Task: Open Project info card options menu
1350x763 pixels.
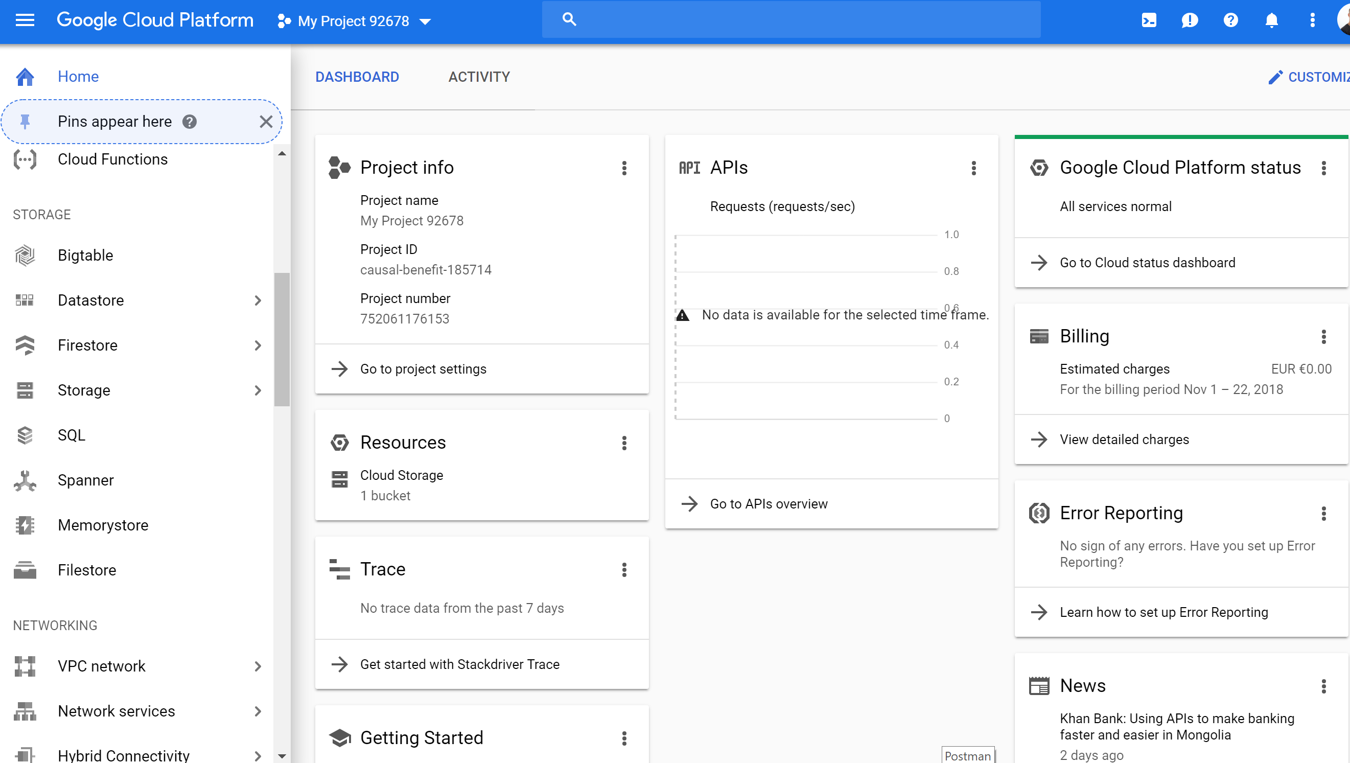Action: click(x=624, y=168)
